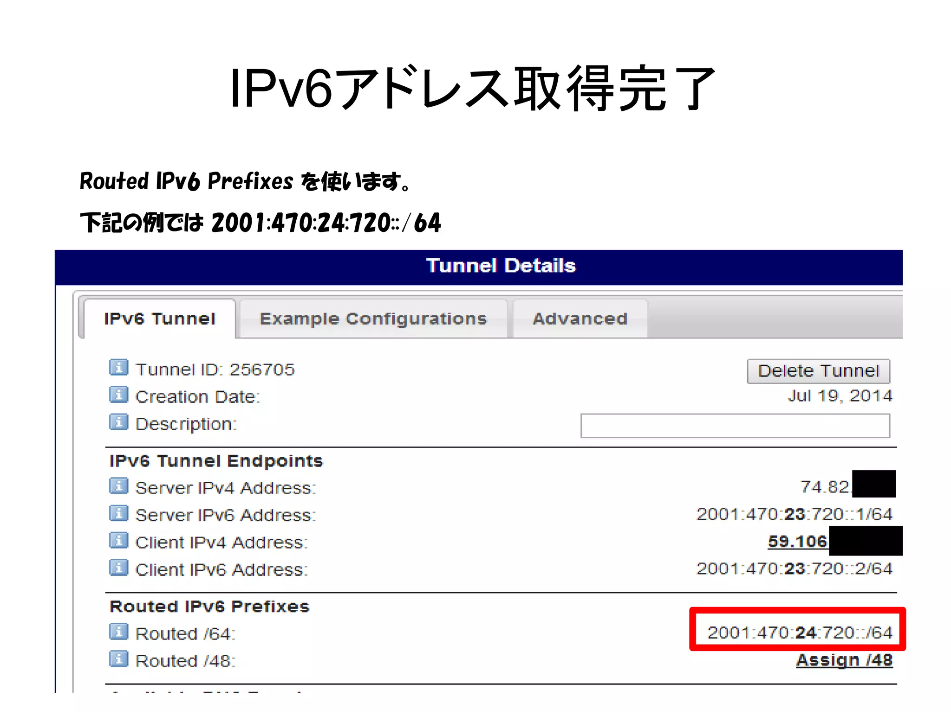Screen dimensions: 951x712
Task: Click the IPv6 Tunnel Endpoints heading
Action: [216, 461]
